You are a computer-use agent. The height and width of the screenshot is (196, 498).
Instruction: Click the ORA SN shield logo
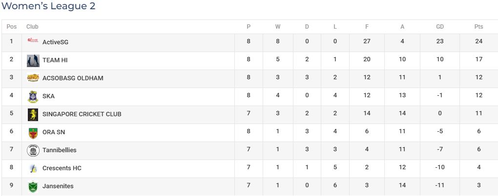pyautogui.click(x=33, y=133)
